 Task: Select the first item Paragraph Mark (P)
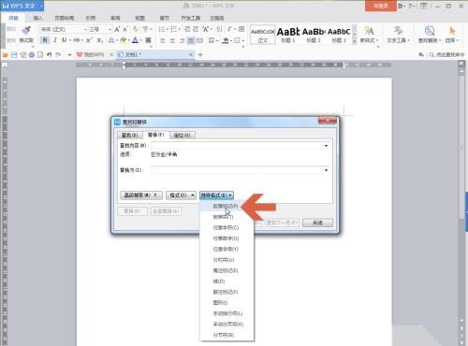(x=227, y=207)
